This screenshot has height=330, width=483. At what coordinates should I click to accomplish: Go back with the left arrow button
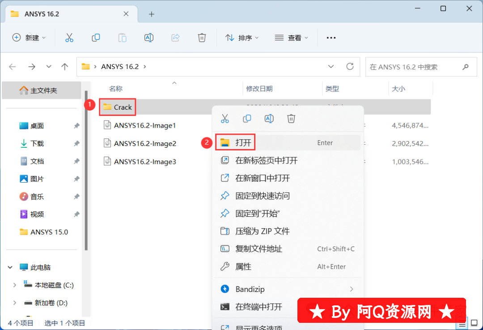coord(13,67)
